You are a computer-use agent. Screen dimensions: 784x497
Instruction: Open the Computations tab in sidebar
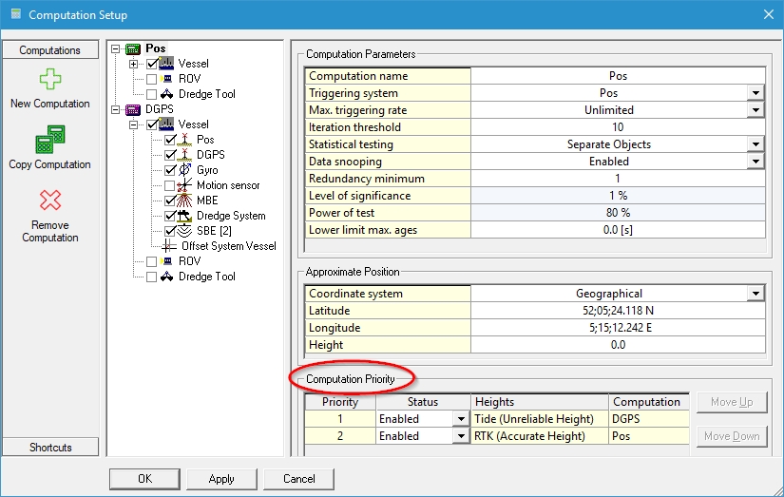[49, 50]
